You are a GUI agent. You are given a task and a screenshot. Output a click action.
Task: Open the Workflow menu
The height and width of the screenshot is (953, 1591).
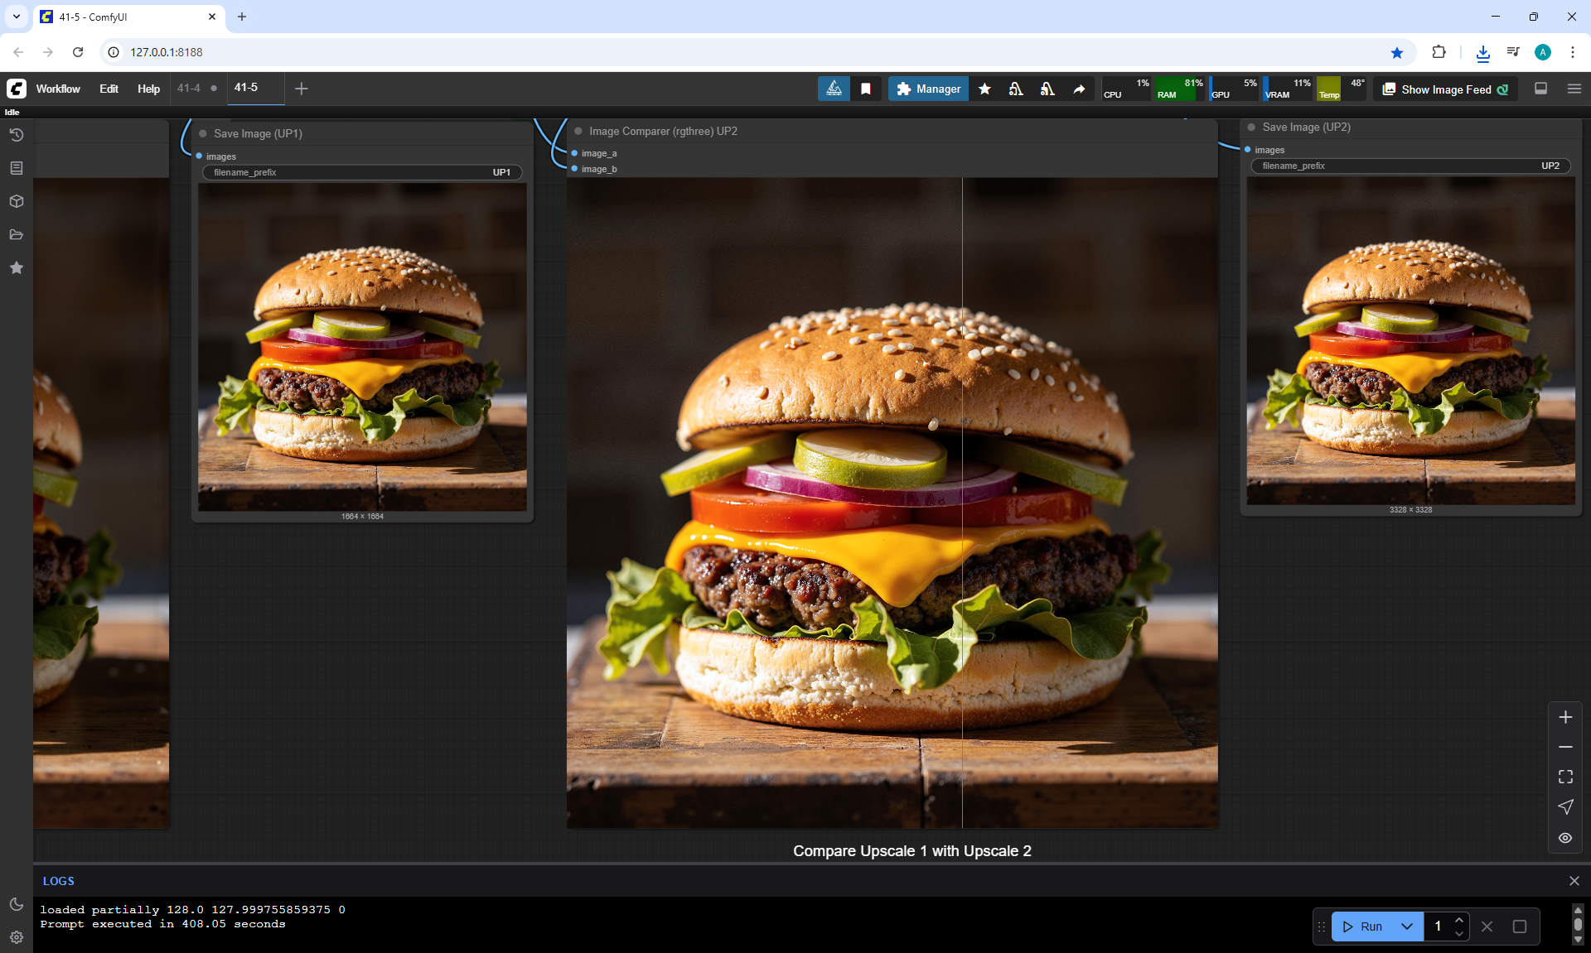58,89
